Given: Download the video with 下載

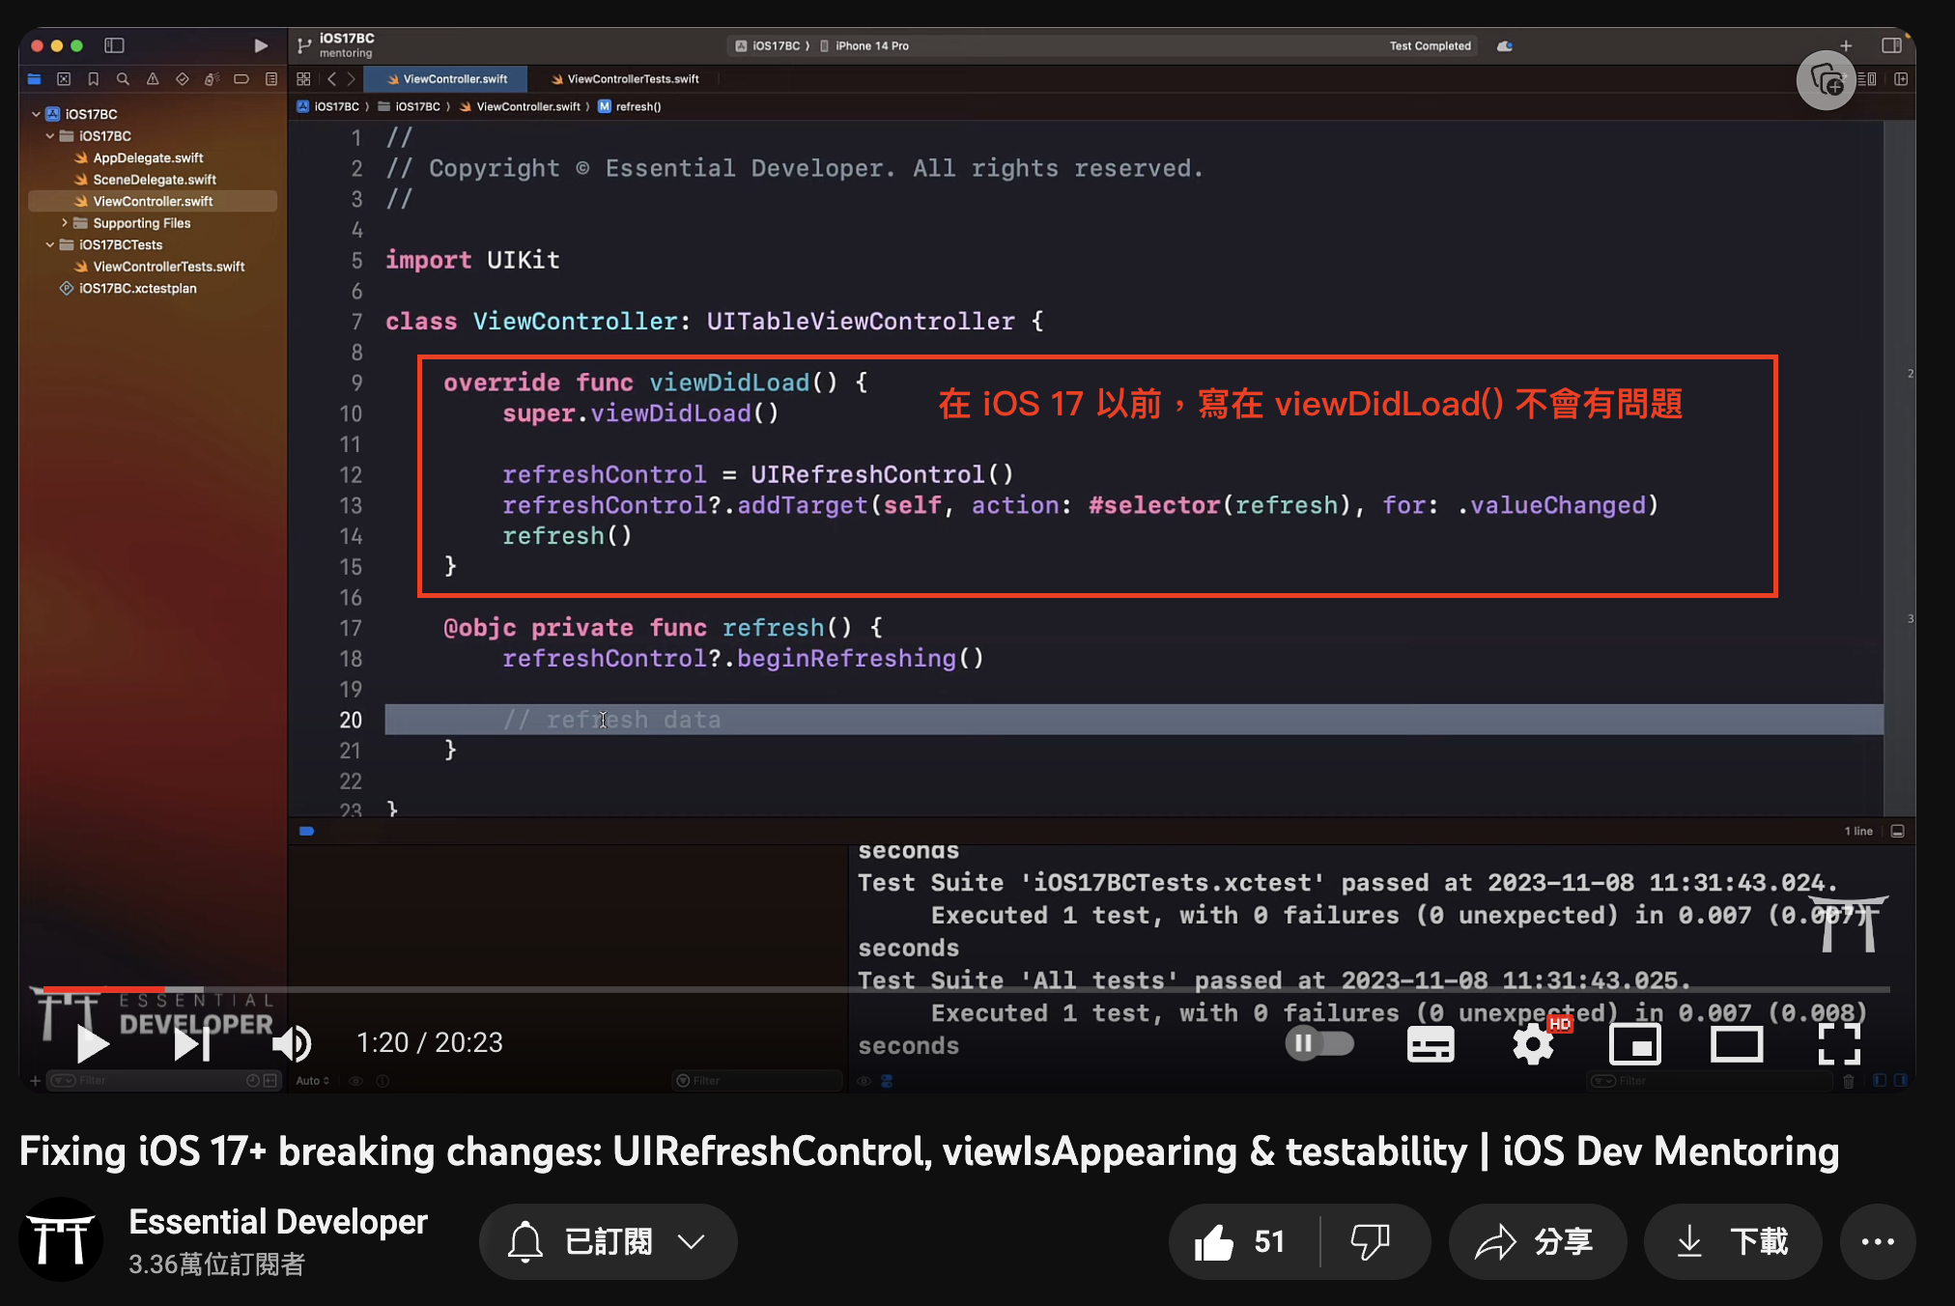Looking at the screenshot, I should tap(1733, 1241).
